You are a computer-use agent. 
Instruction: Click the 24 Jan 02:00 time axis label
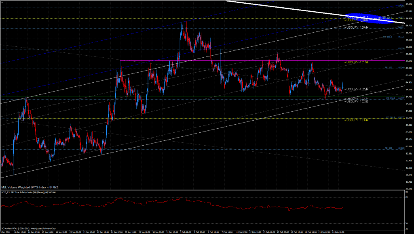tap(117, 232)
